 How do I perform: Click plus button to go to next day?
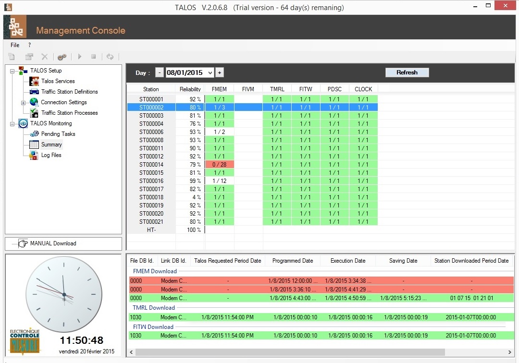coord(220,73)
